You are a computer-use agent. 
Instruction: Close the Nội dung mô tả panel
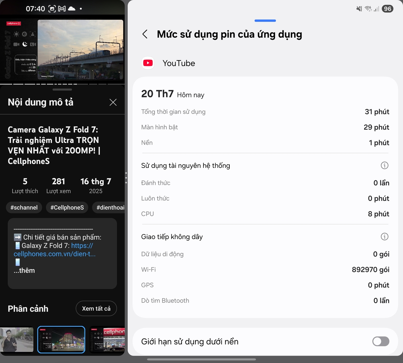113,102
